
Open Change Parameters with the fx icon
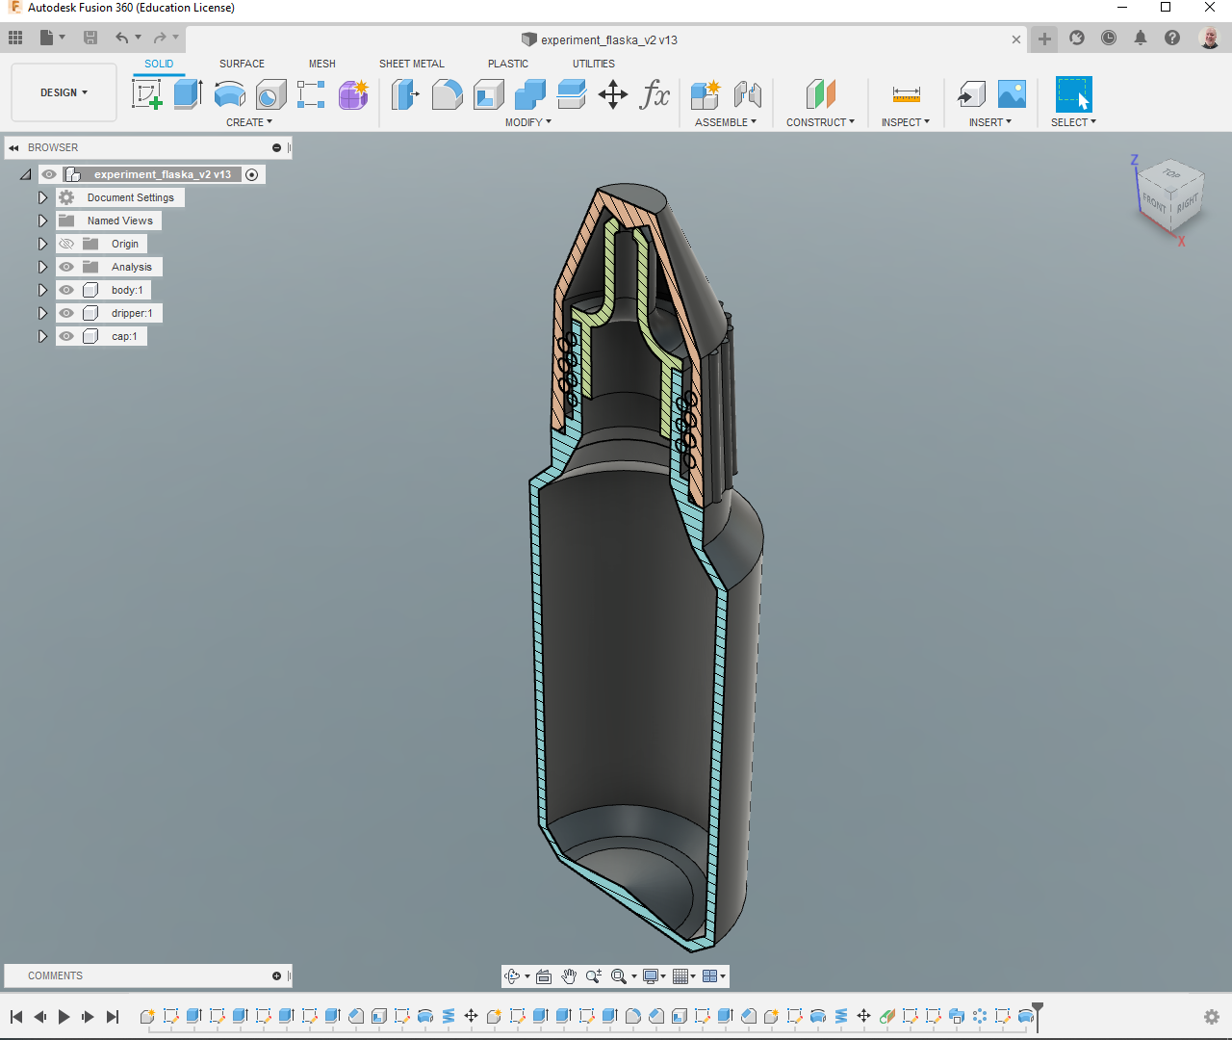655,94
